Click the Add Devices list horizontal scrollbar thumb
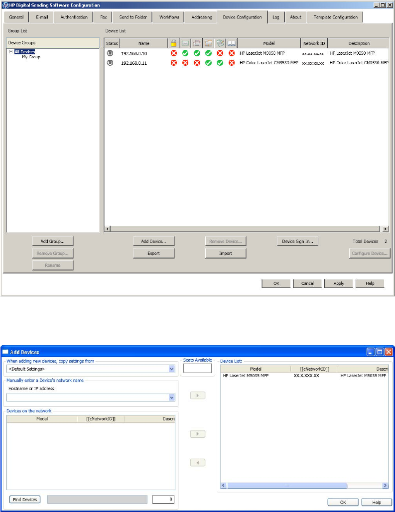The width and height of the screenshot is (395, 512). coord(286,485)
